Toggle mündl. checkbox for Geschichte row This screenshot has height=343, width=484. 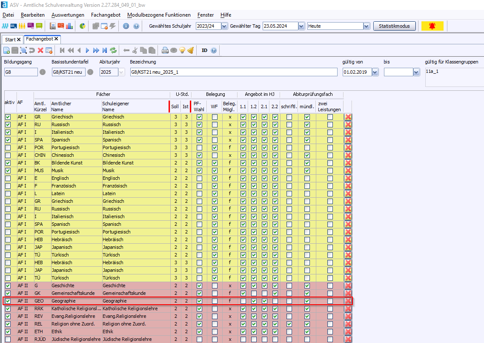tap(307, 285)
